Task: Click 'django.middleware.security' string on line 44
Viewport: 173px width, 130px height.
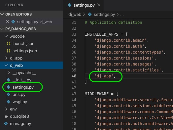Action: (134, 100)
